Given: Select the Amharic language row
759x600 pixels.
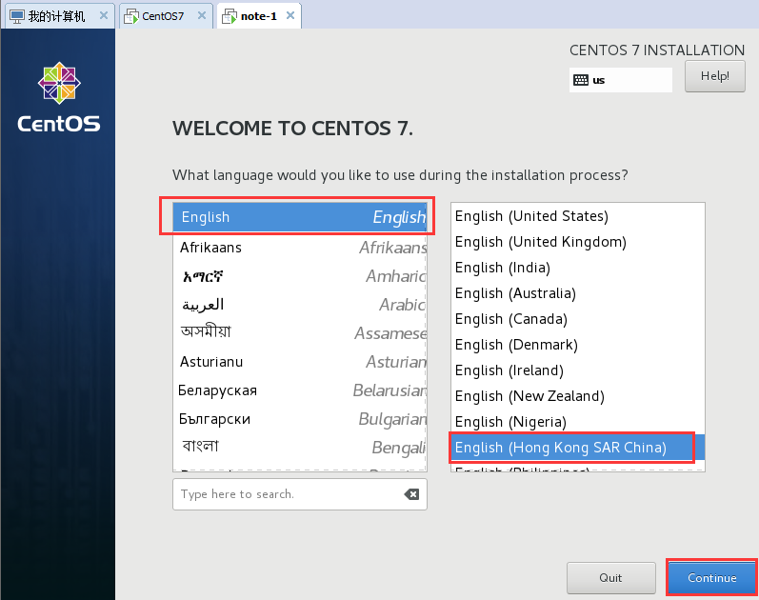Looking at the screenshot, I should pos(300,276).
